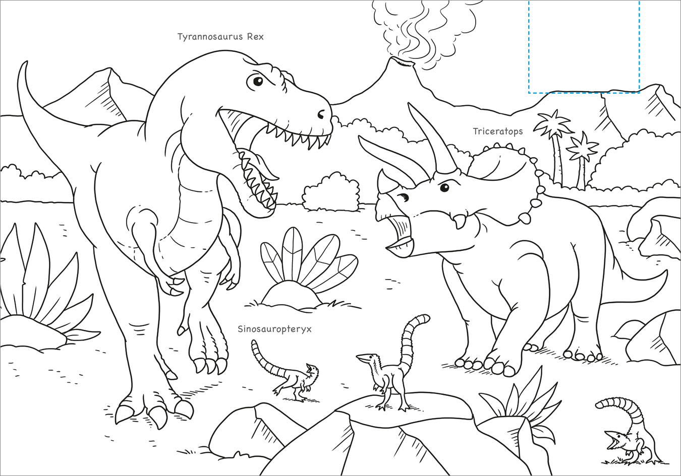
Task: Click the Tyrannosaurus Rex text label
Action: click(220, 37)
